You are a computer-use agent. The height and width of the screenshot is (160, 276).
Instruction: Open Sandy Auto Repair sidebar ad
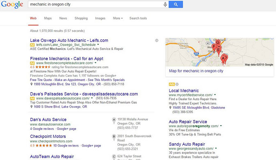(x=187, y=144)
